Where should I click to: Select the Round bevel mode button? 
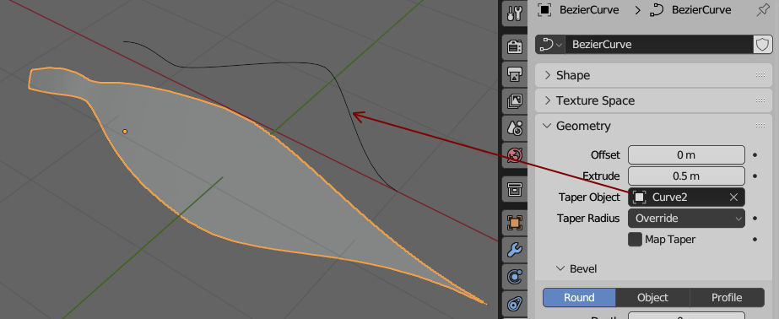[x=579, y=298]
